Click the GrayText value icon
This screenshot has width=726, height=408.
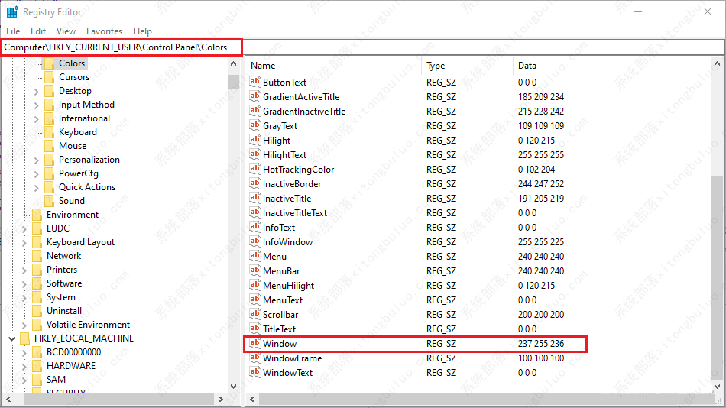pos(254,125)
